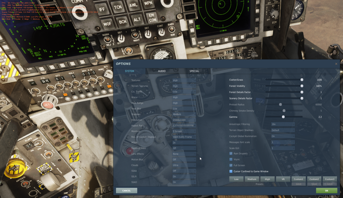The image size is (343, 198).
Task: Close the Options dialog with the X
Action: [x=336, y=64]
